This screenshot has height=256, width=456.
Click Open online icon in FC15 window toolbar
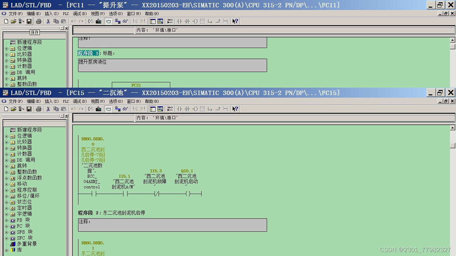pyautogui.click(x=21, y=109)
